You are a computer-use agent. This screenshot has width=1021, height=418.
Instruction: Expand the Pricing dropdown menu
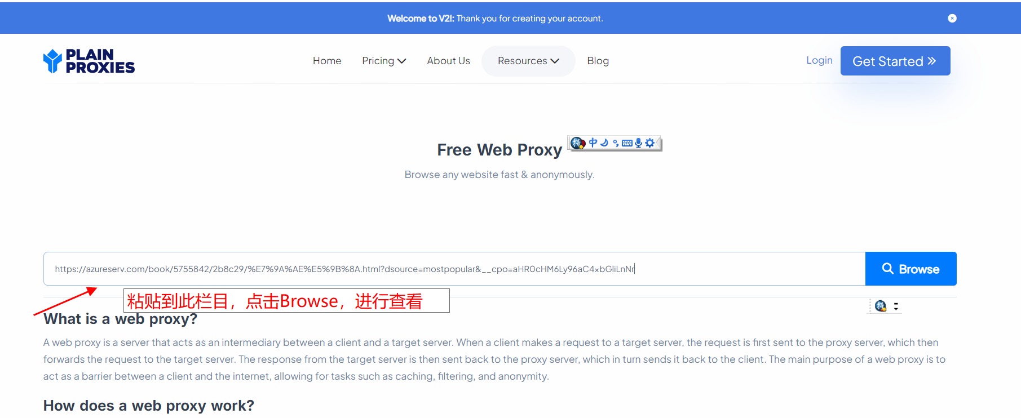pyautogui.click(x=384, y=61)
